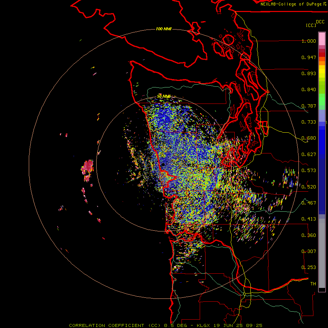
Task: Select the 0.627 legend value
Action: pos(309,155)
